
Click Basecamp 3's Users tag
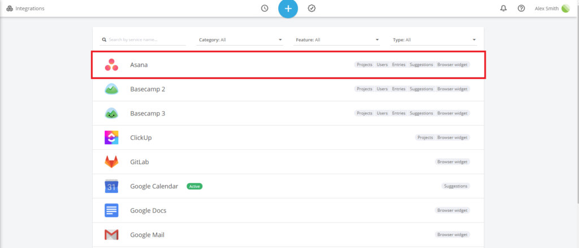[x=382, y=113]
